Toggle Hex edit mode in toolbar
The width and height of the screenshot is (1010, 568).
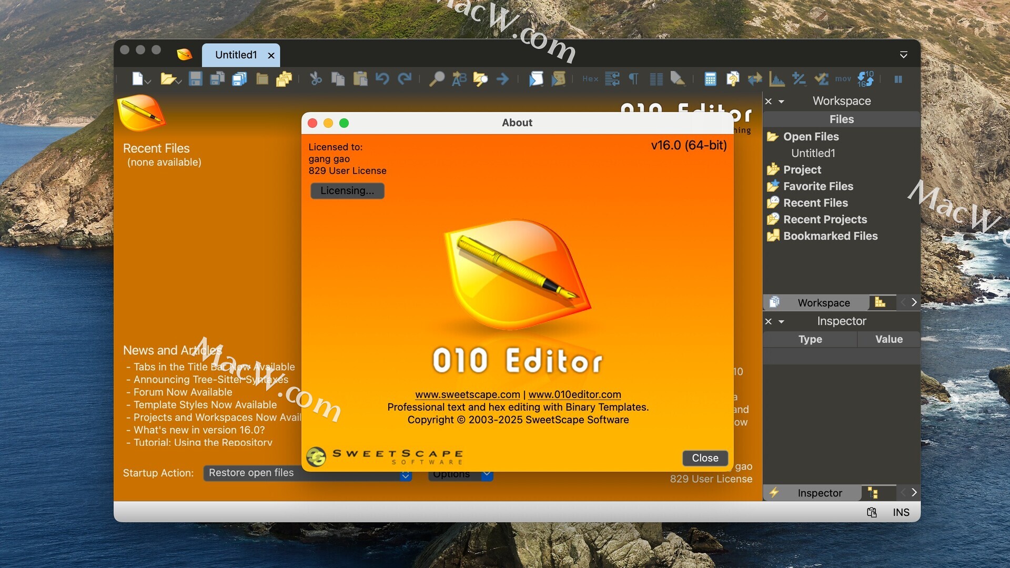coord(590,79)
